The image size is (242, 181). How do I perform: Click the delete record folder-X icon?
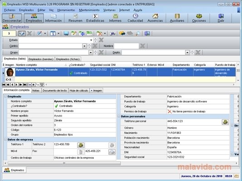[99, 34]
